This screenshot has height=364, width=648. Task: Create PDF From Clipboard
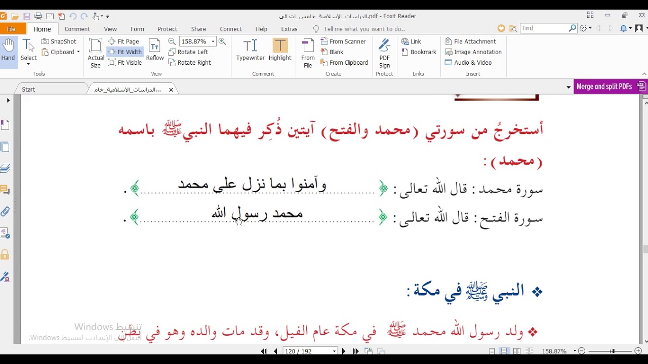344,63
